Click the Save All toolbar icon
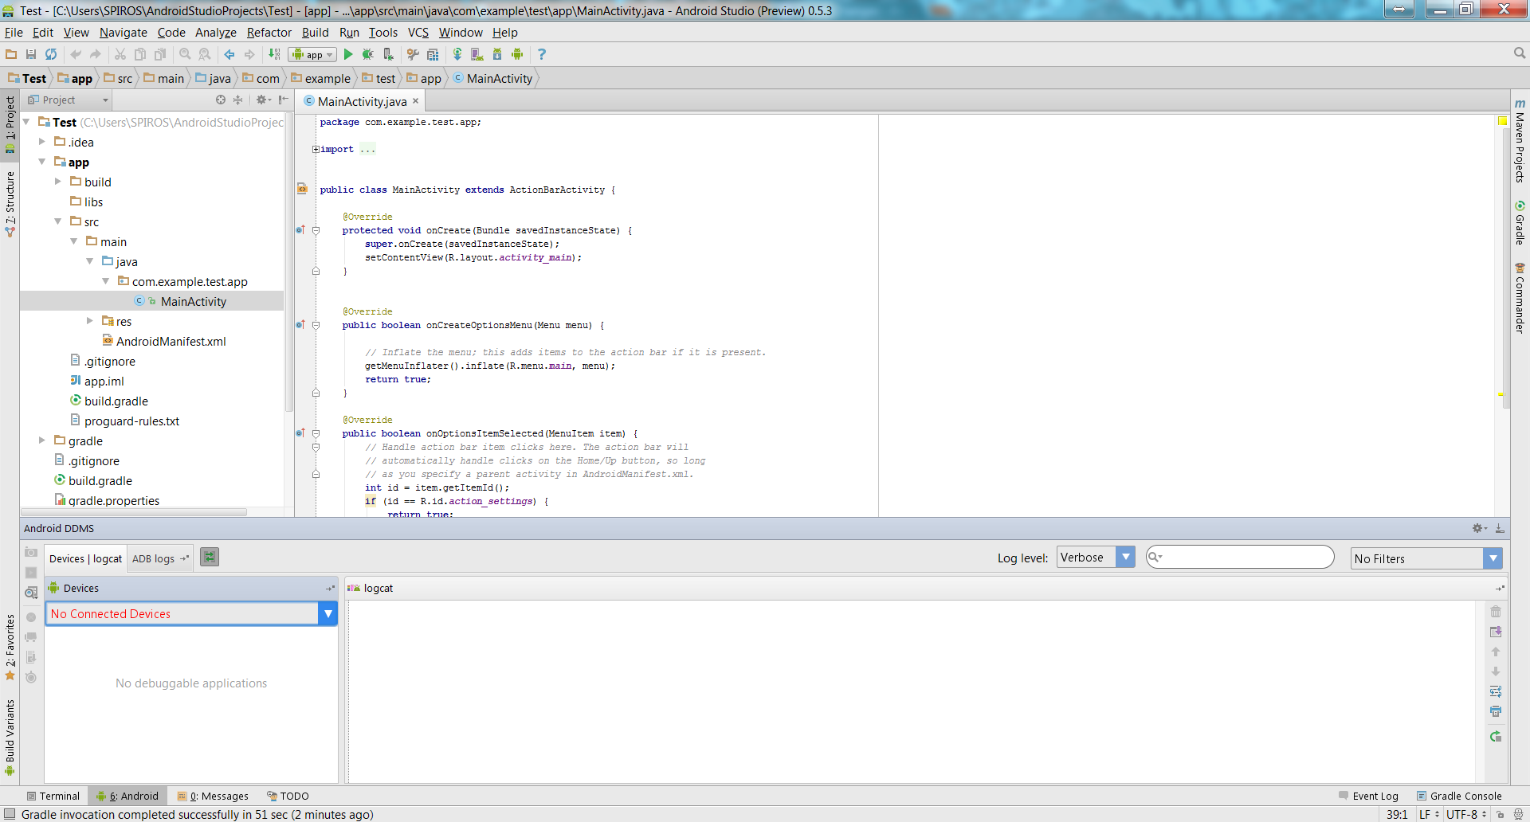 tap(31, 54)
